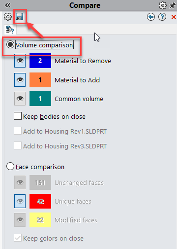
Task: Switch to the compare results tab icon
Action: (x=10, y=30)
